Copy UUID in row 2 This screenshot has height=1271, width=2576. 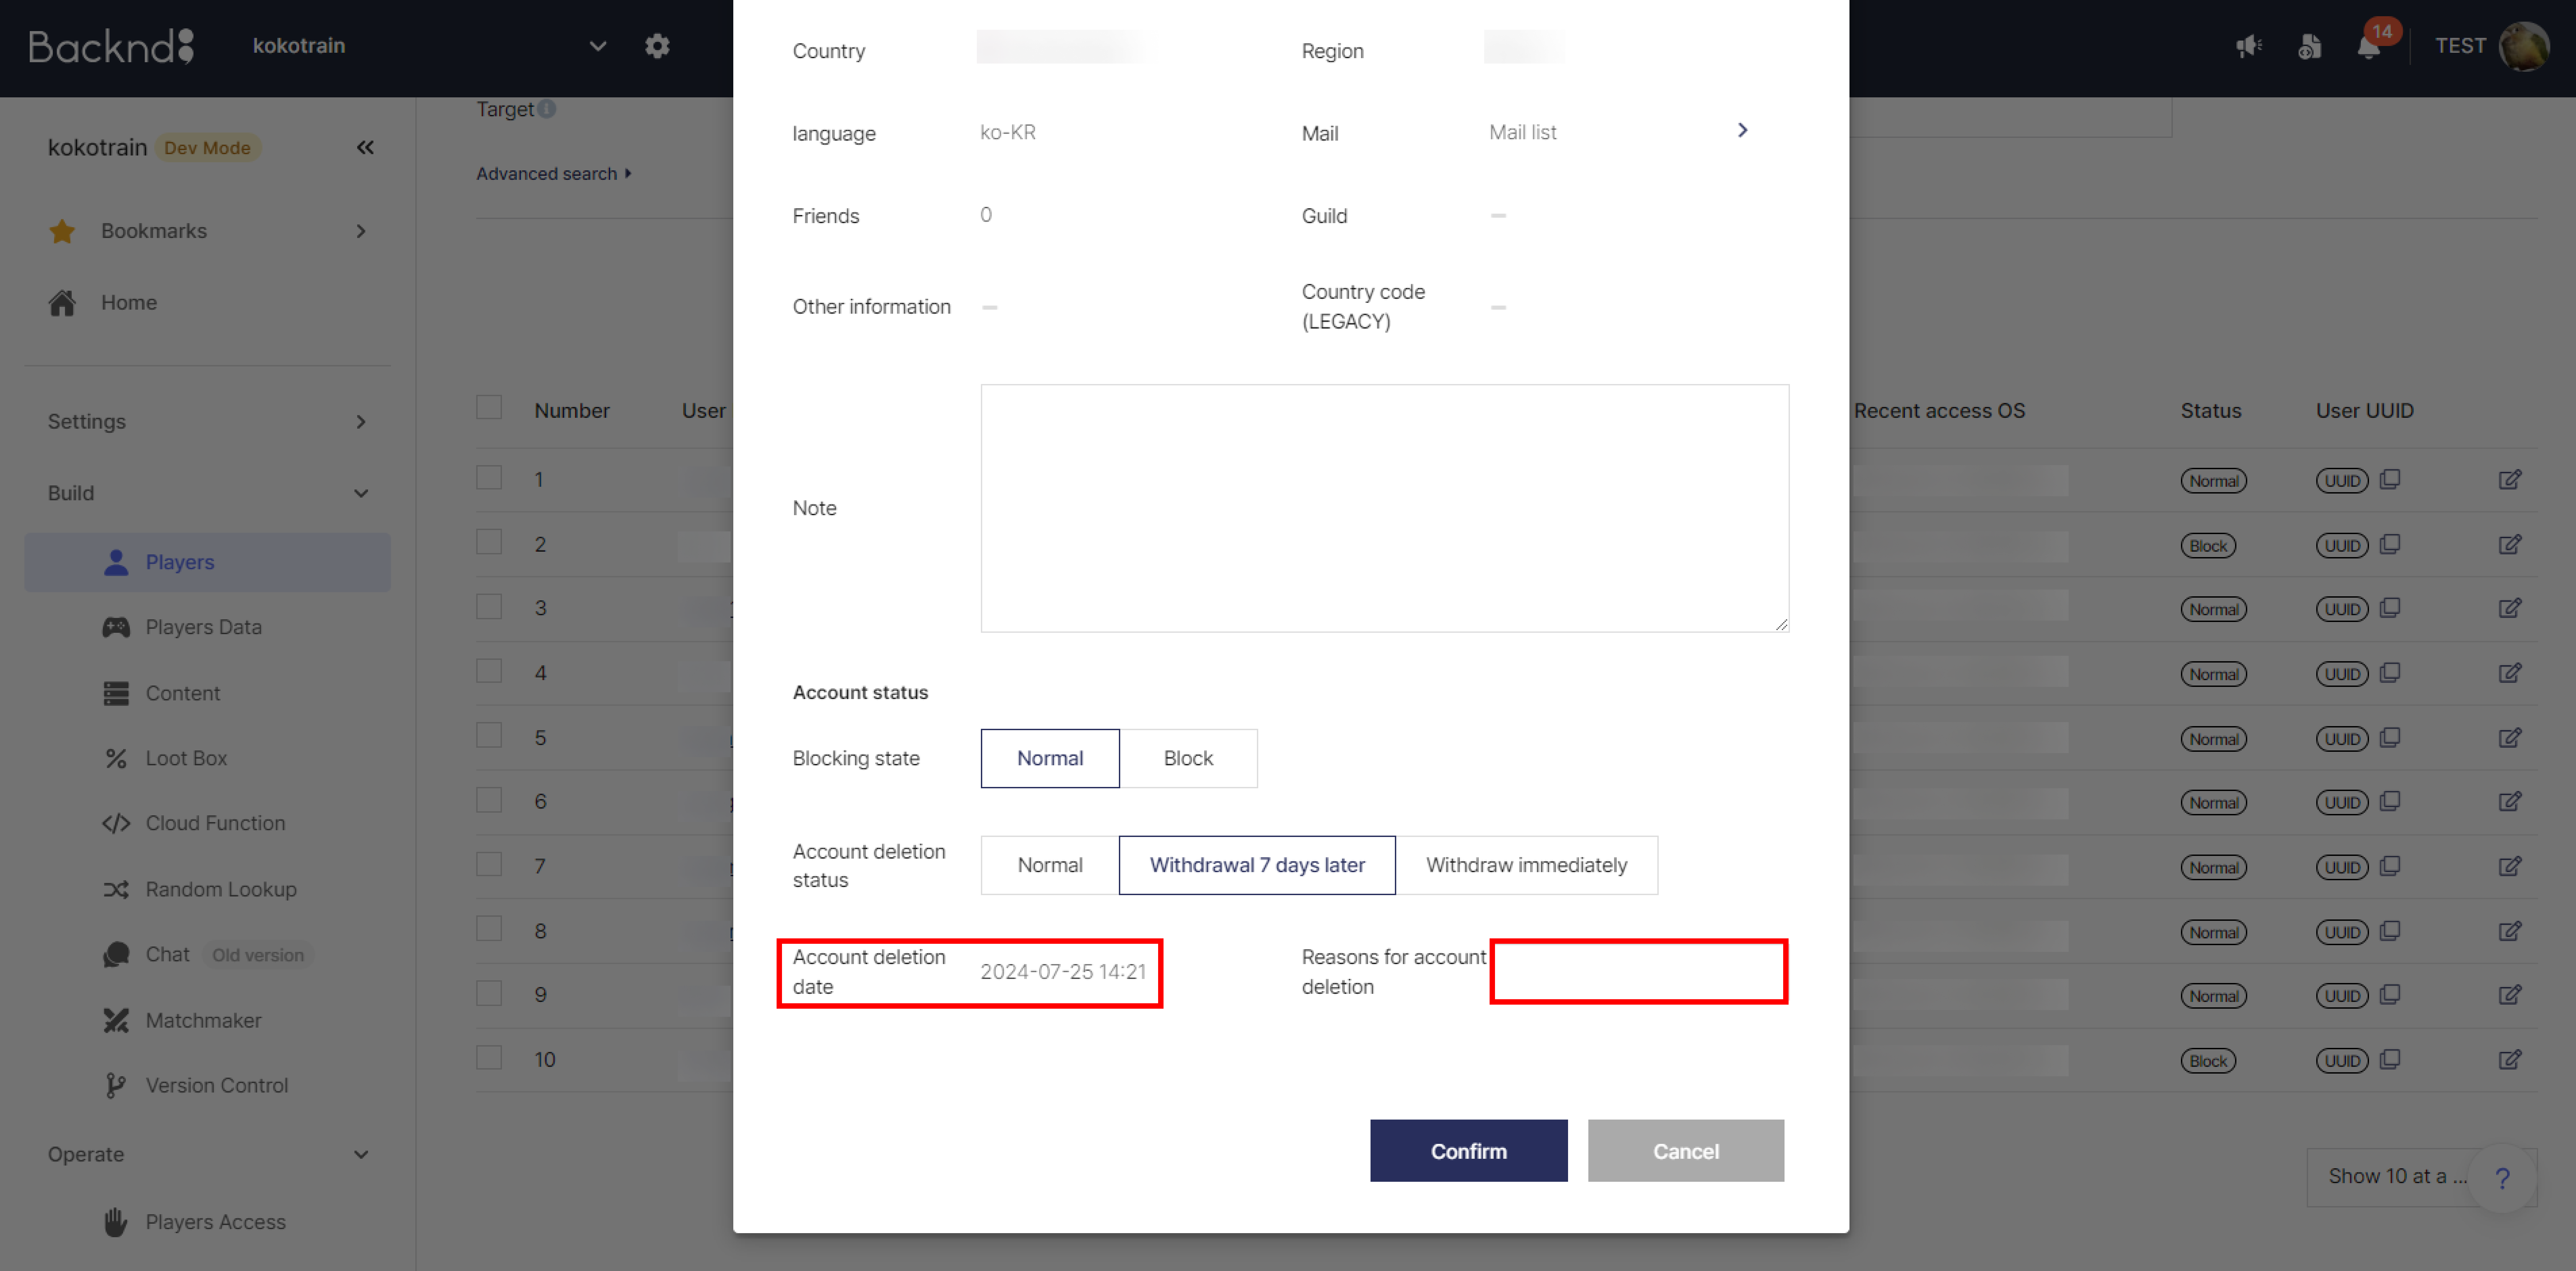(x=2390, y=545)
